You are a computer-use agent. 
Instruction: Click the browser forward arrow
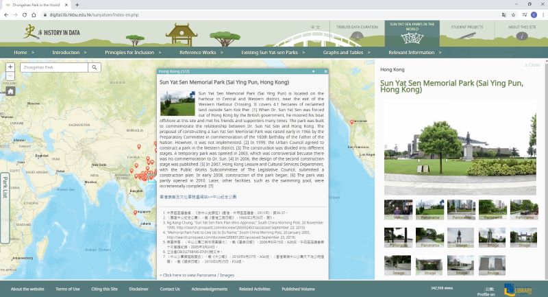15,14
